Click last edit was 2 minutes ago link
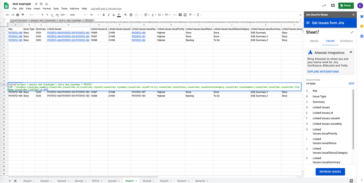364x183 pixels. [x=106, y=9]
